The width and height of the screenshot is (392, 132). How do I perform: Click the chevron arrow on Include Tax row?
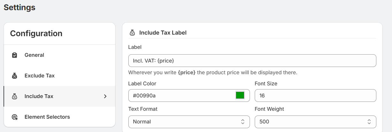(x=105, y=96)
